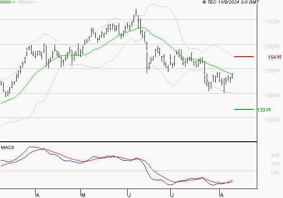Click the MA20 legend label
The height and width of the screenshot is (198, 283).
click(x=5, y=2)
